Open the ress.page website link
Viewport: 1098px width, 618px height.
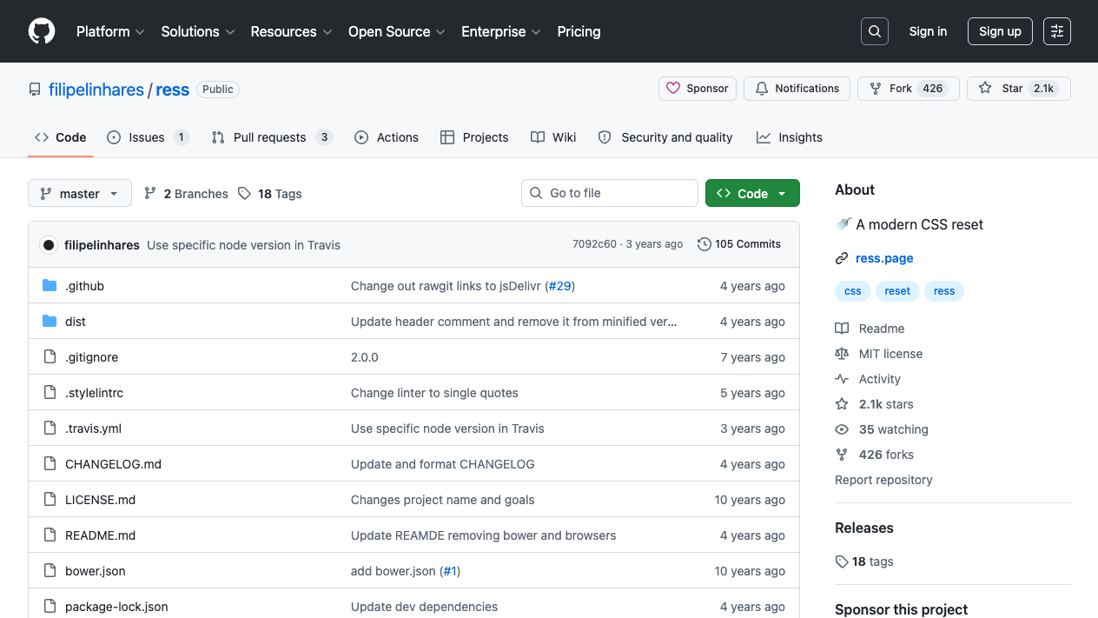[884, 258]
